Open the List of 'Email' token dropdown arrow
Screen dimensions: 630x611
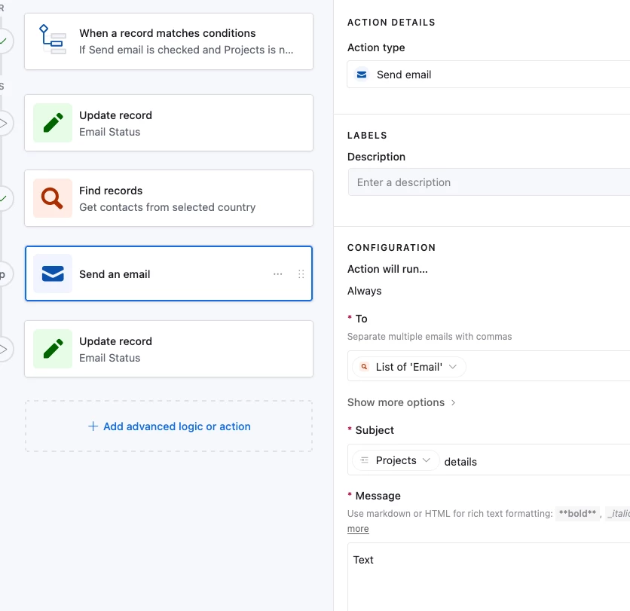pyautogui.click(x=453, y=367)
